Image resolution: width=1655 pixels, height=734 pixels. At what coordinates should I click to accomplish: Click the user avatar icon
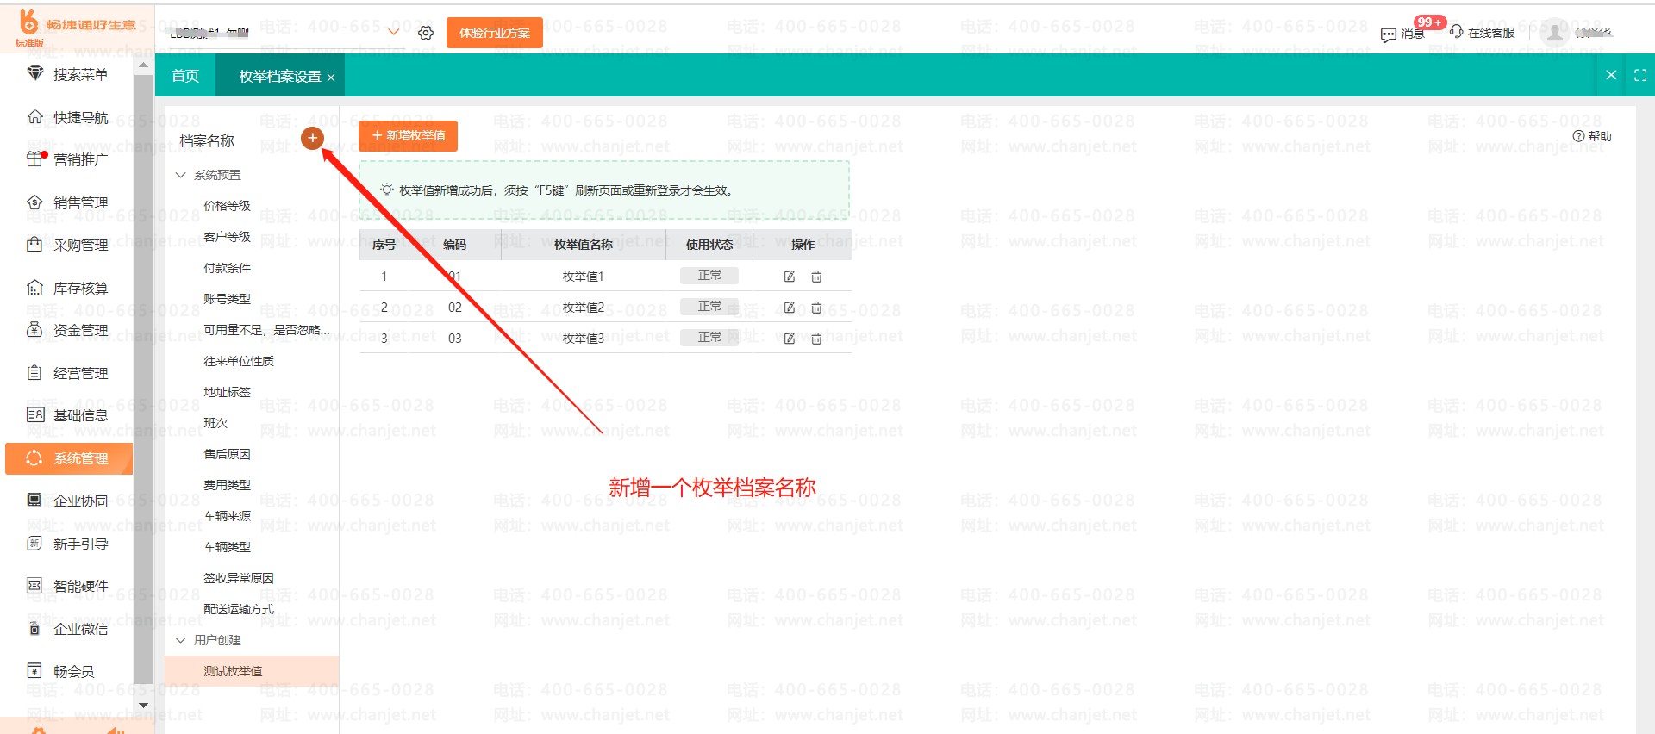pos(1554,33)
